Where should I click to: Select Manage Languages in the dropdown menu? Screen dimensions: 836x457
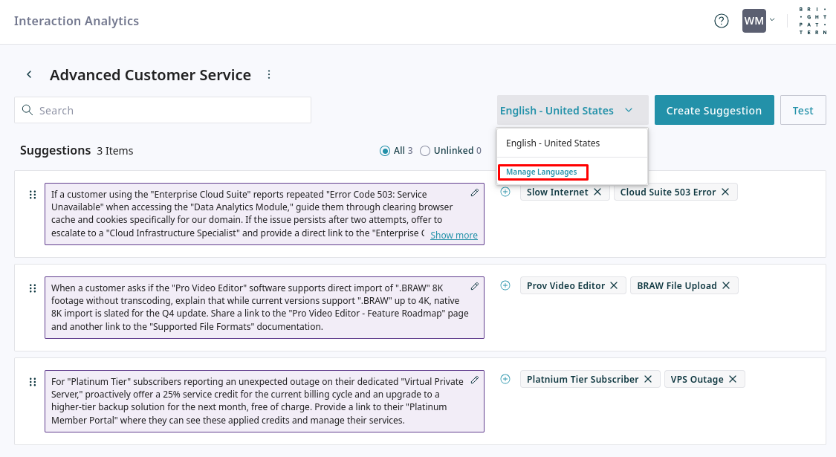point(542,172)
